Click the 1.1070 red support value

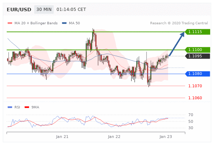click(195, 86)
